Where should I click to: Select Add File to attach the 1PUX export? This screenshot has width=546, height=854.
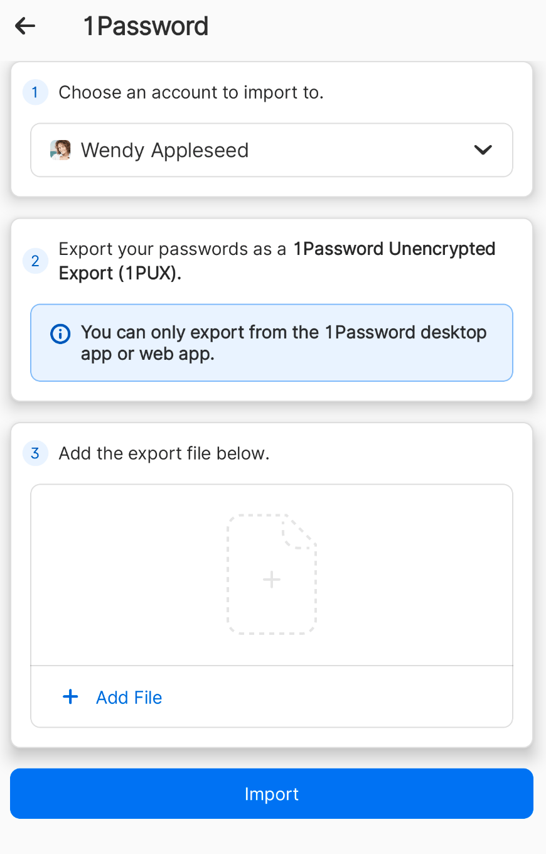[x=129, y=697]
